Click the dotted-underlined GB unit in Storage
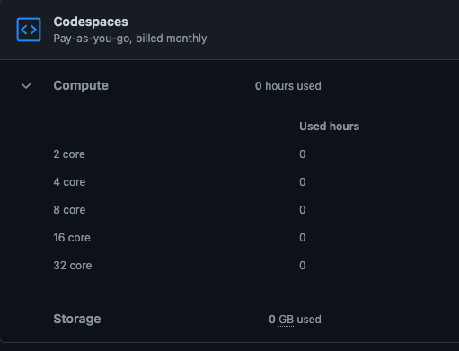The height and width of the screenshot is (351, 459). tap(286, 320)
